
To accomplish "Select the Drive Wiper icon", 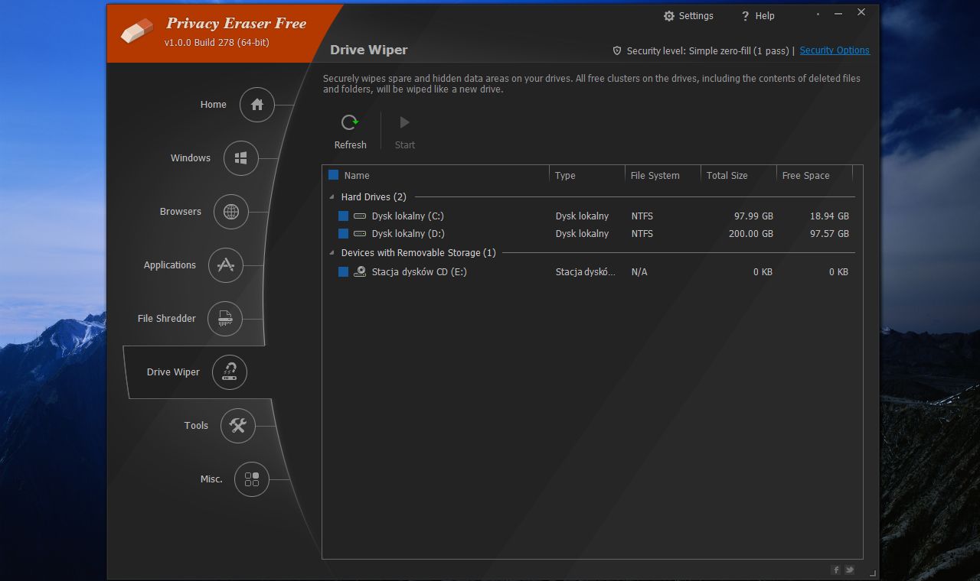I will click(x=230, y=372).
